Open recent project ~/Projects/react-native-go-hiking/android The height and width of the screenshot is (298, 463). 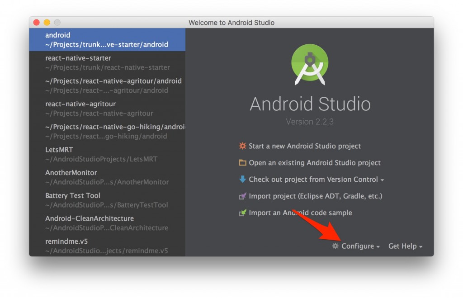(x=107, y=132)
